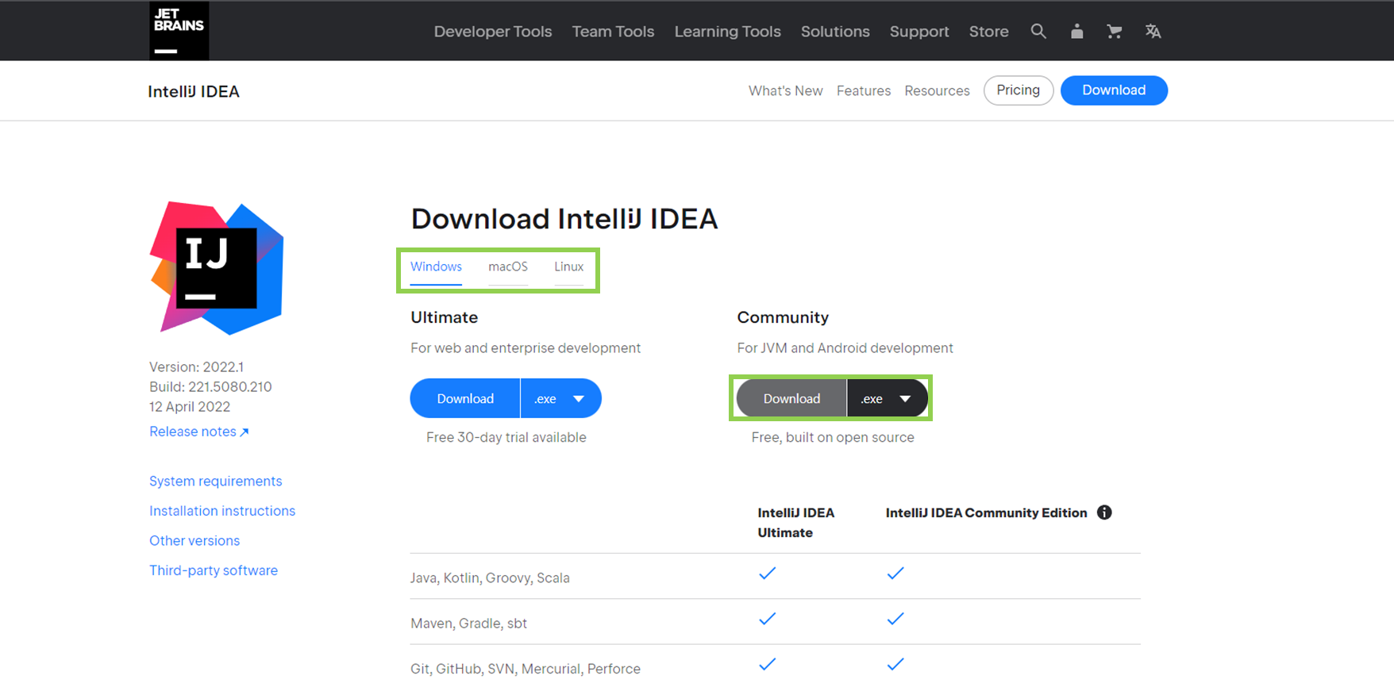Click the Community Edition info icon
Image resolution: width=1394 pixels, height=683 pixels.
[x=1104, y=512]
